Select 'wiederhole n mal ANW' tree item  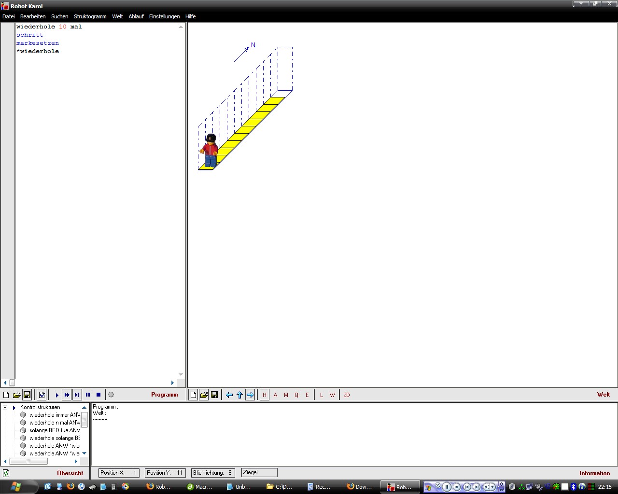(x=55, y=423)
